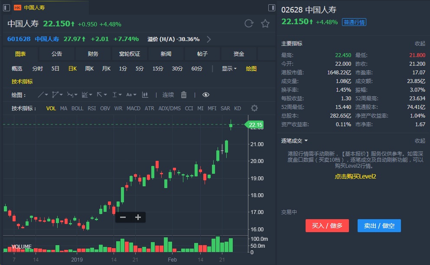Switch to the 财务 tab
430x265 pixels.
93,54
